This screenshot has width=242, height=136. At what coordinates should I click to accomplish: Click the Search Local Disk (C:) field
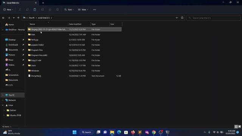pos(213,18)
